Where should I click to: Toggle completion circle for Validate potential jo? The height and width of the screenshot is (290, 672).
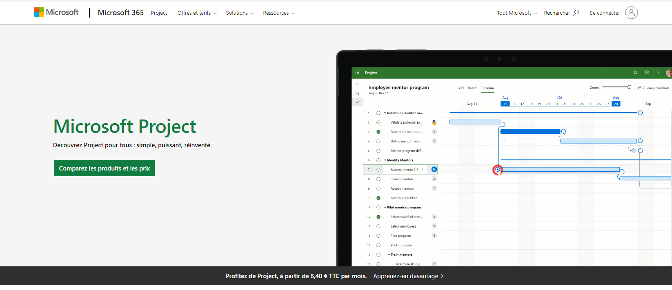tap(378, 122)
